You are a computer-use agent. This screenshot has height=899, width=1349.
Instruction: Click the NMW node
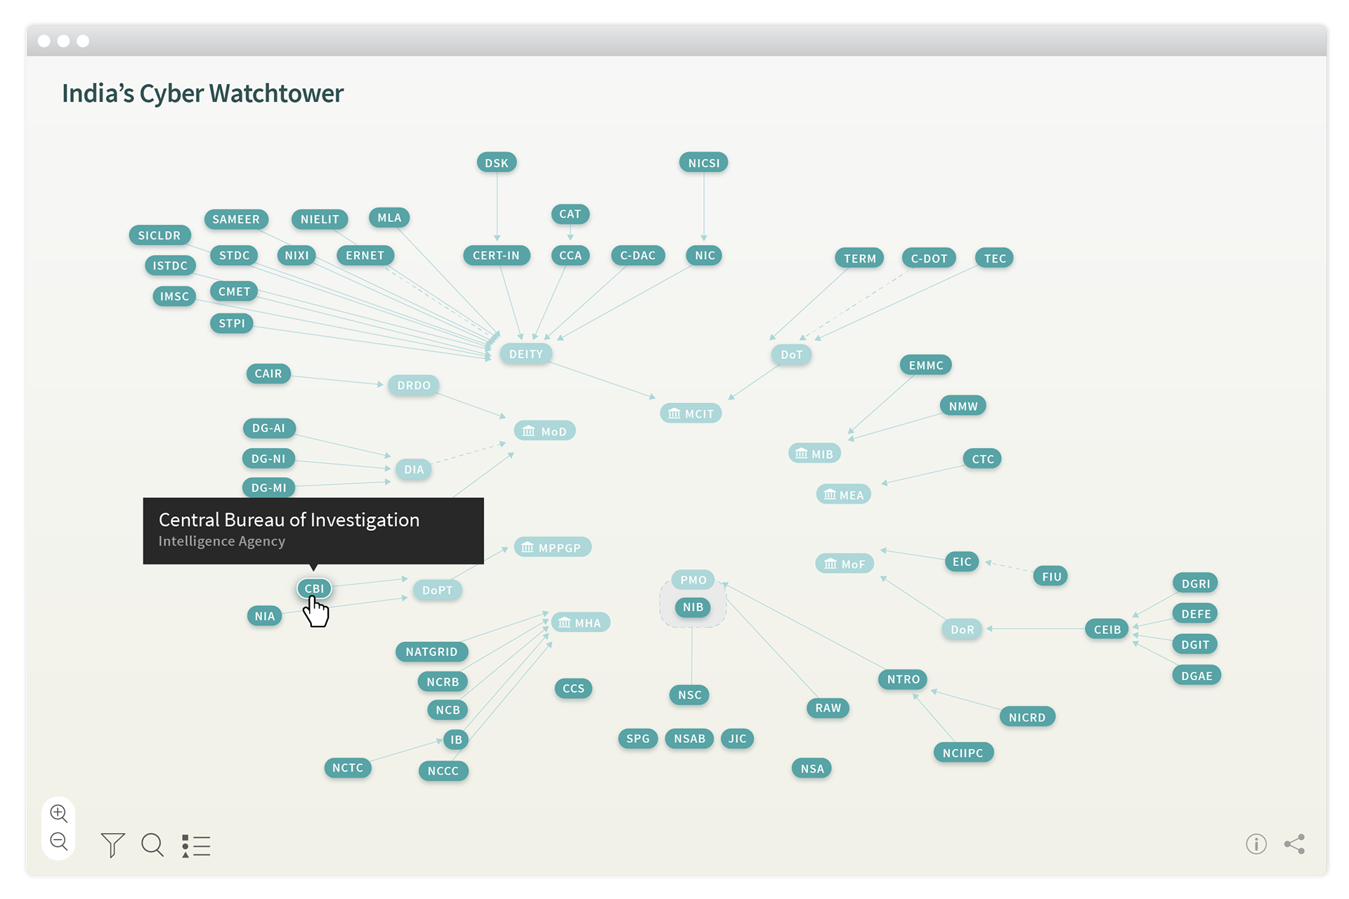pos(963,406)
